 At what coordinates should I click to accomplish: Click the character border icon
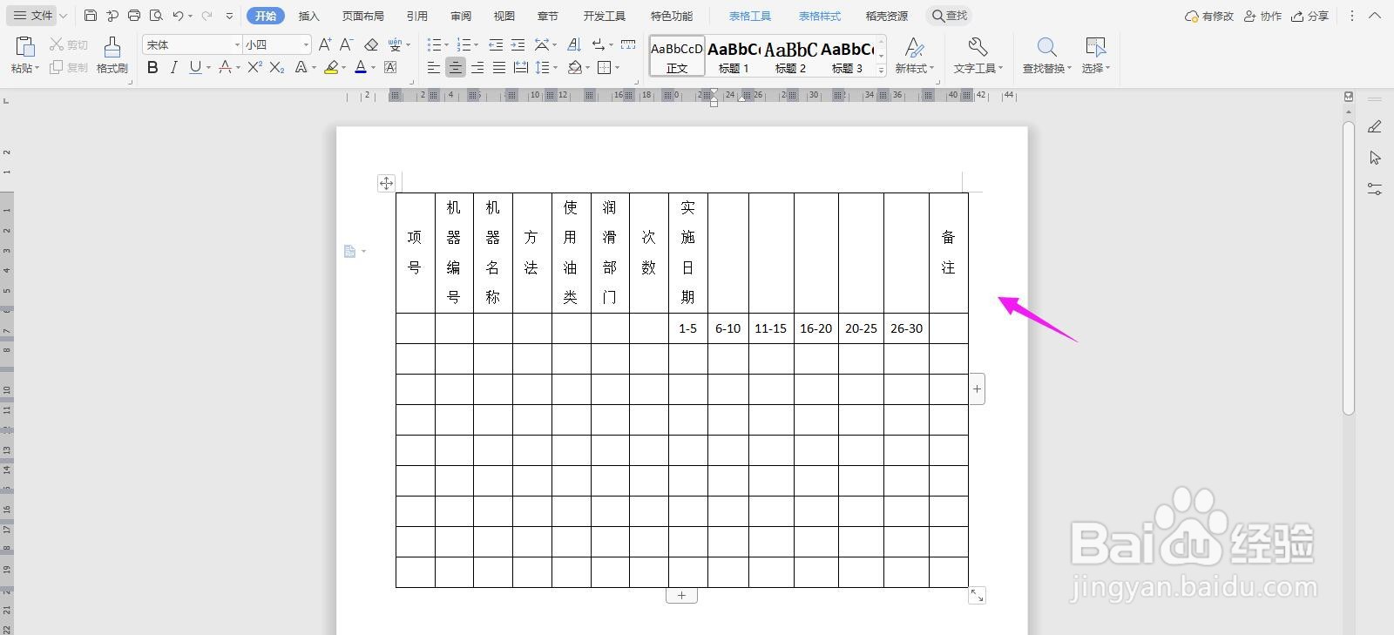click(x=390, y=67)
